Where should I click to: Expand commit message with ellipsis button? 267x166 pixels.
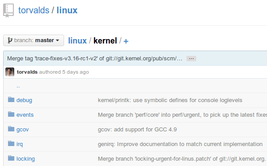click(x=191, y=59)
